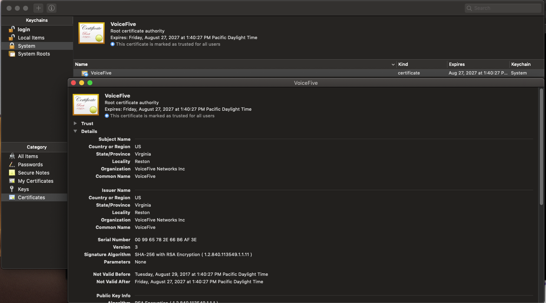Open the Passwords category
The height and width of the screenshot is (303, 546).
pos(30,165)
